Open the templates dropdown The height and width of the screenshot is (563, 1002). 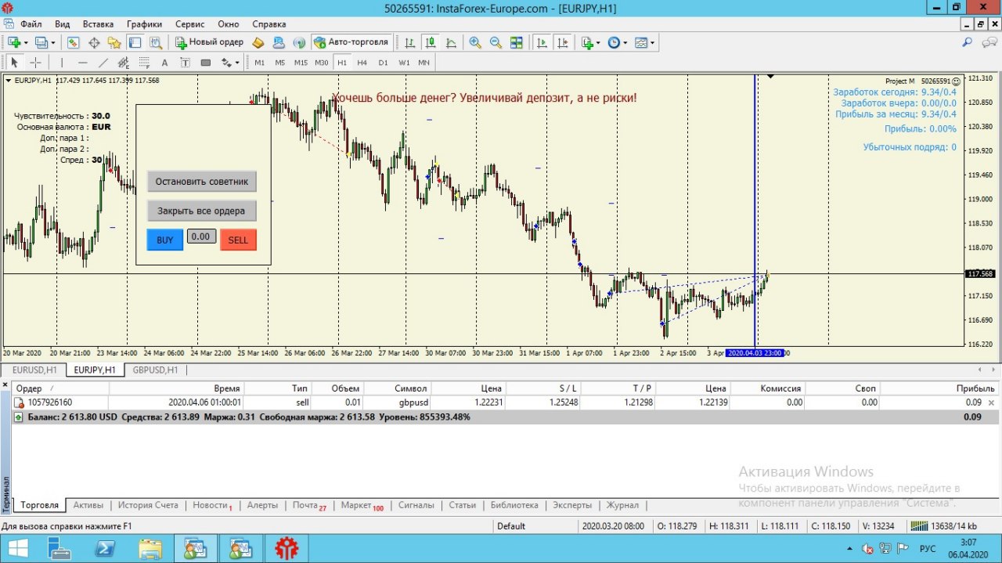coord(644,42)
